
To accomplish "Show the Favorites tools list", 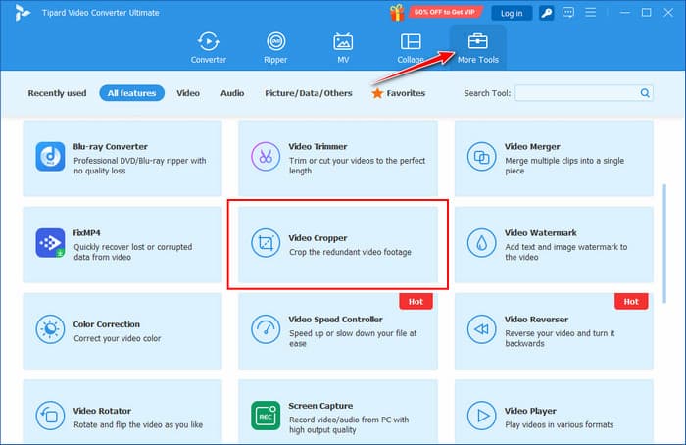I will 398,93.
